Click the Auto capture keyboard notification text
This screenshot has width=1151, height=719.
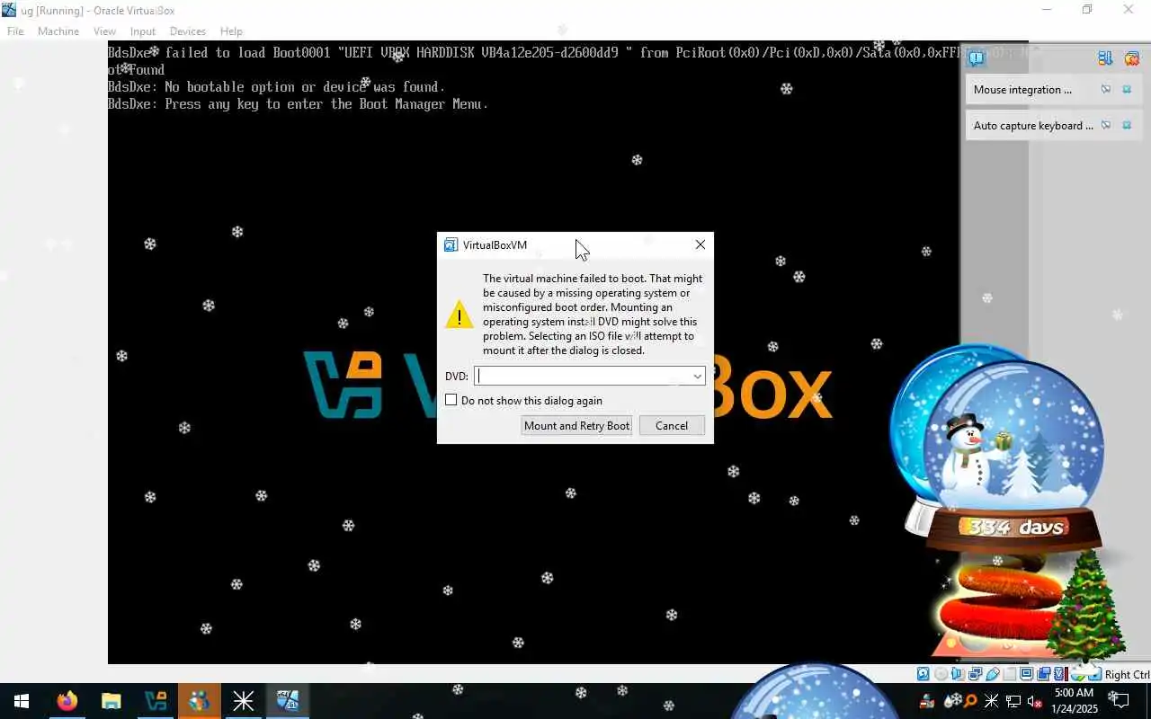[x=1033, y=126]
